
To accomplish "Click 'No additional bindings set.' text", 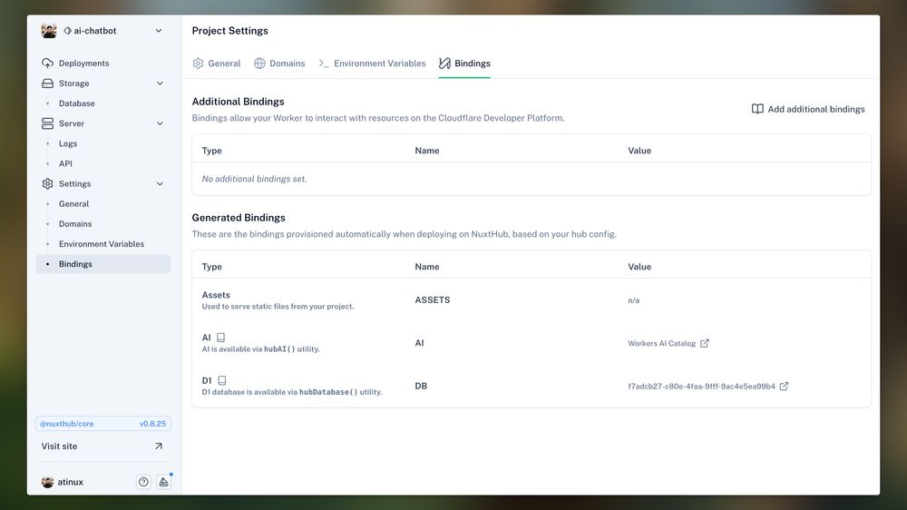I will pyautogui.click(x=254, y=179).
